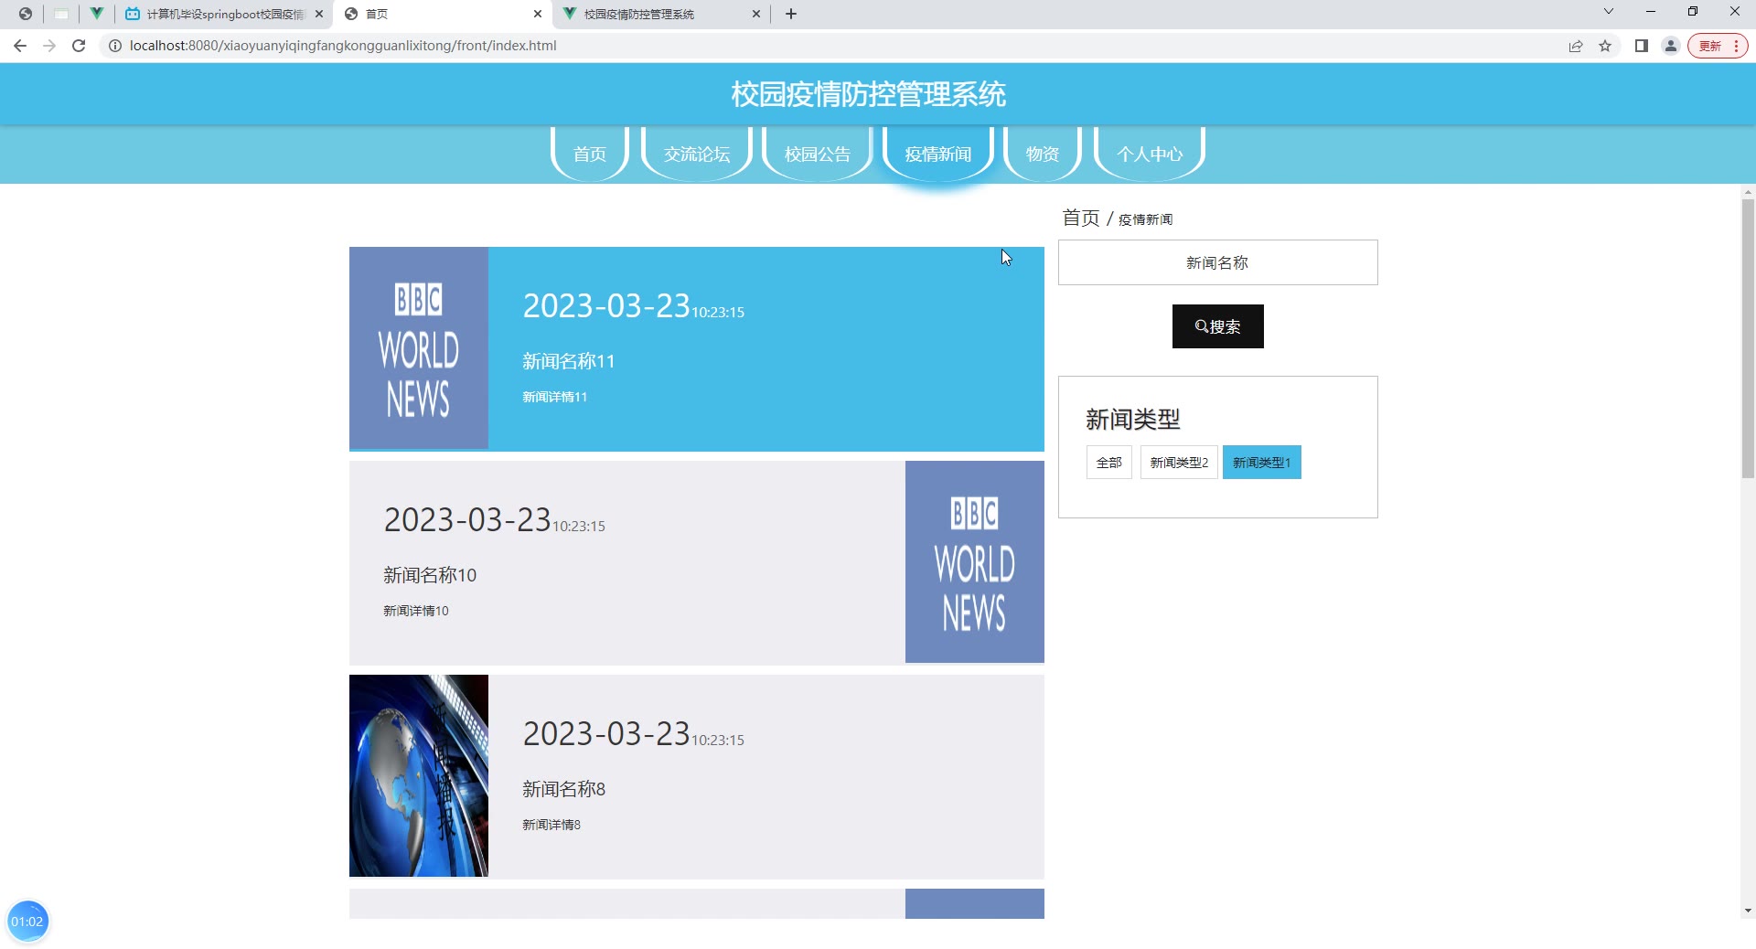This screenshot has width=1756, height=949.
Task: Open a new tab with plus icon
Action: [x=791, y=14]
